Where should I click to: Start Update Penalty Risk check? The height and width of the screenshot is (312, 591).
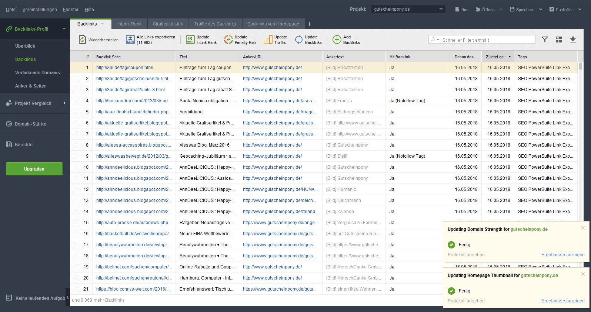228,40
